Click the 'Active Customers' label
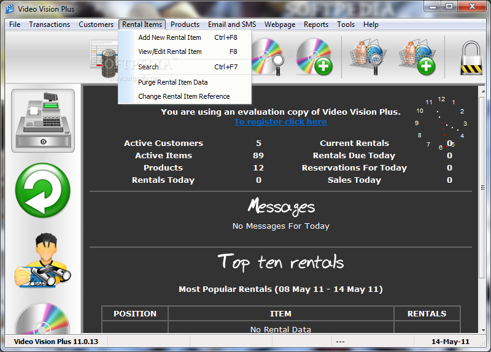 tap(163, 143)
